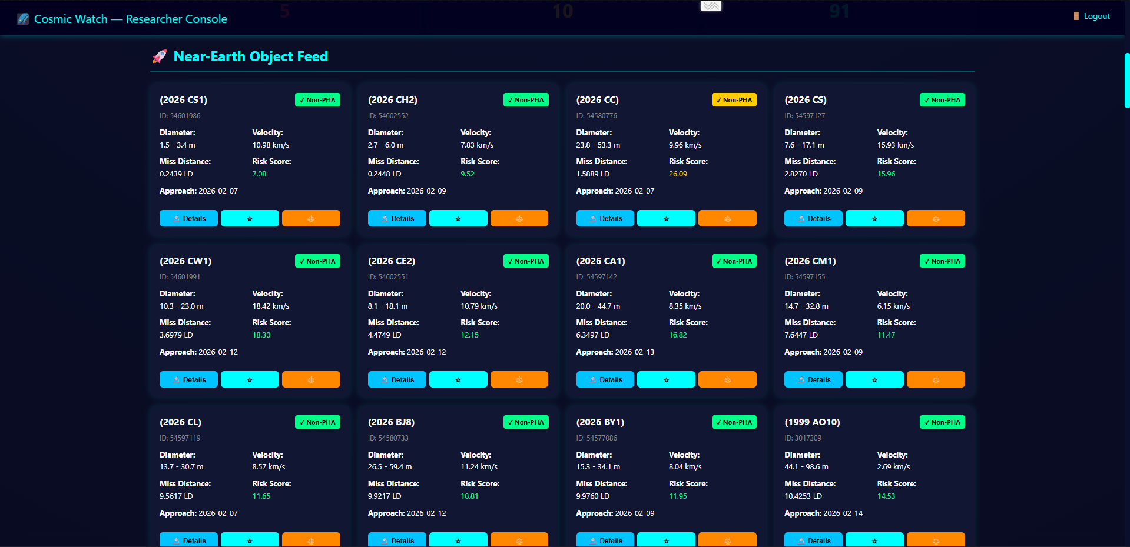Click the Cosmic Watch Researcher Console title
Screen dimensions: 1130x547
click(130, 19)
